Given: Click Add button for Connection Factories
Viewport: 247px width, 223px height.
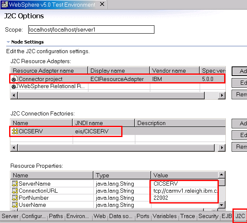Looking at the screenshot, I should pos(240,123).
